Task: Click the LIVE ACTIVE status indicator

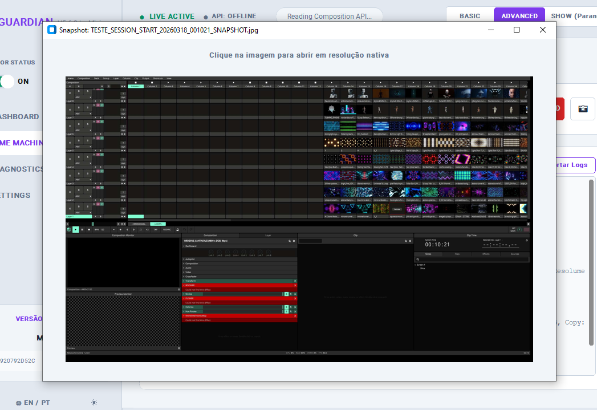Action: point(167,17)
